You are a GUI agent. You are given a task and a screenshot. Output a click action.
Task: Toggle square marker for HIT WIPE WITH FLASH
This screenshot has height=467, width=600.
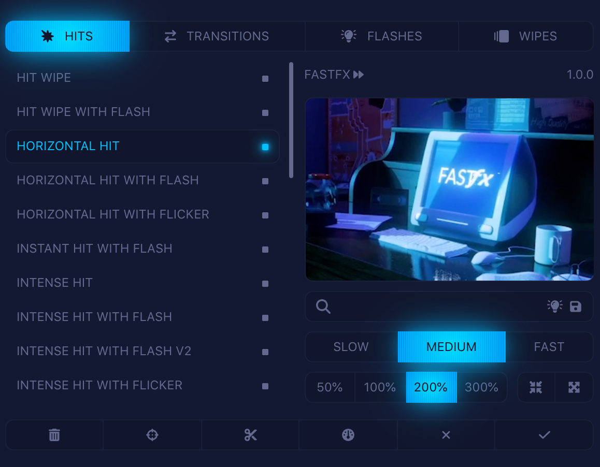(265, 113)
